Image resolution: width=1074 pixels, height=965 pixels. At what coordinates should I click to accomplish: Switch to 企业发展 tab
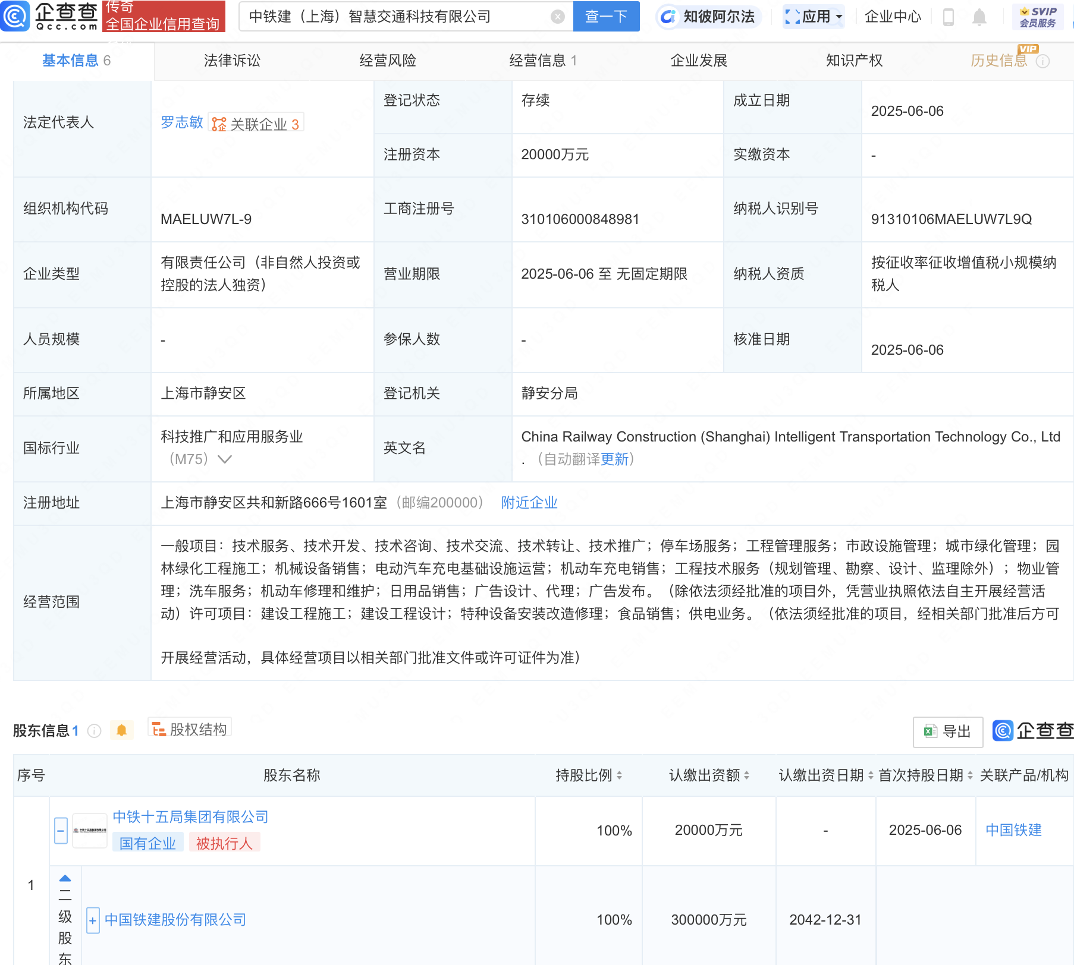point(699,61)
